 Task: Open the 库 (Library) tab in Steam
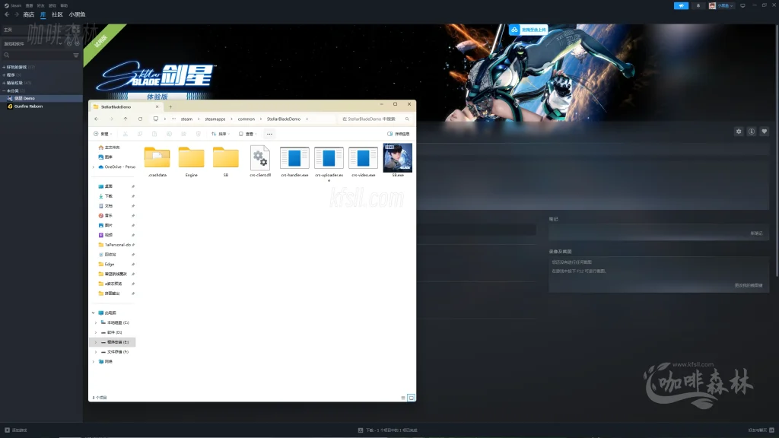[x=43, y=14]
